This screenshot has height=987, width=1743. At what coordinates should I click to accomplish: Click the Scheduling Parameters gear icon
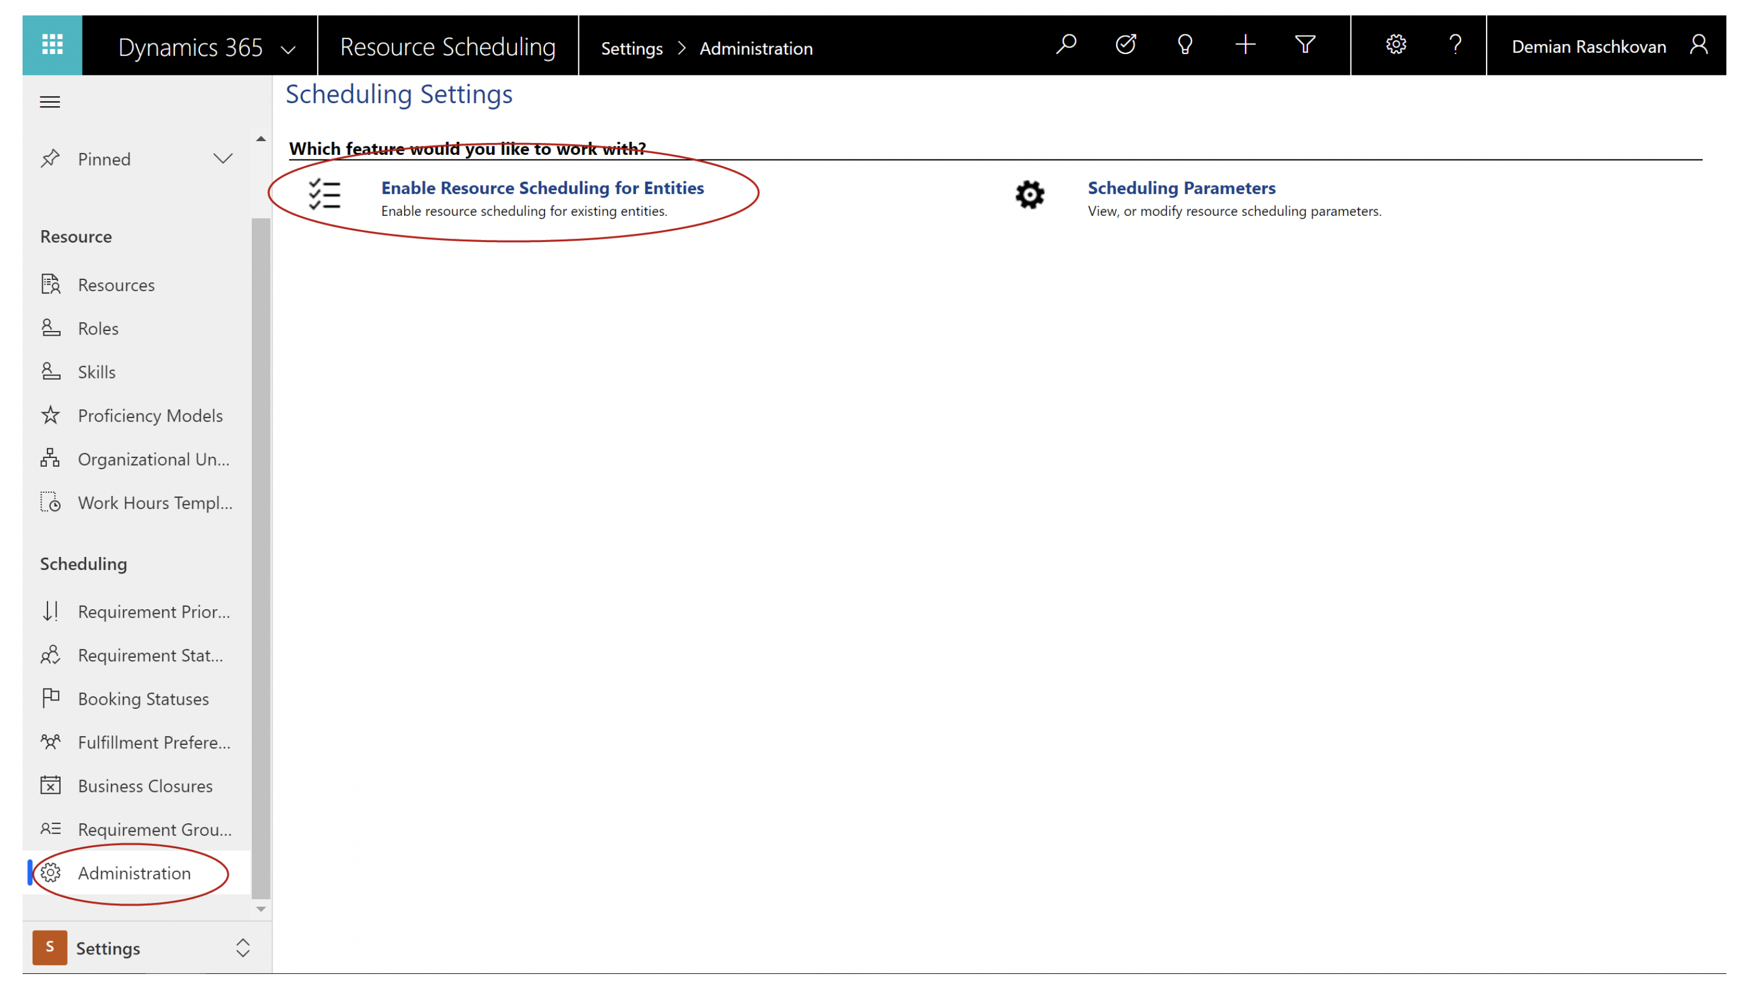1029,195
